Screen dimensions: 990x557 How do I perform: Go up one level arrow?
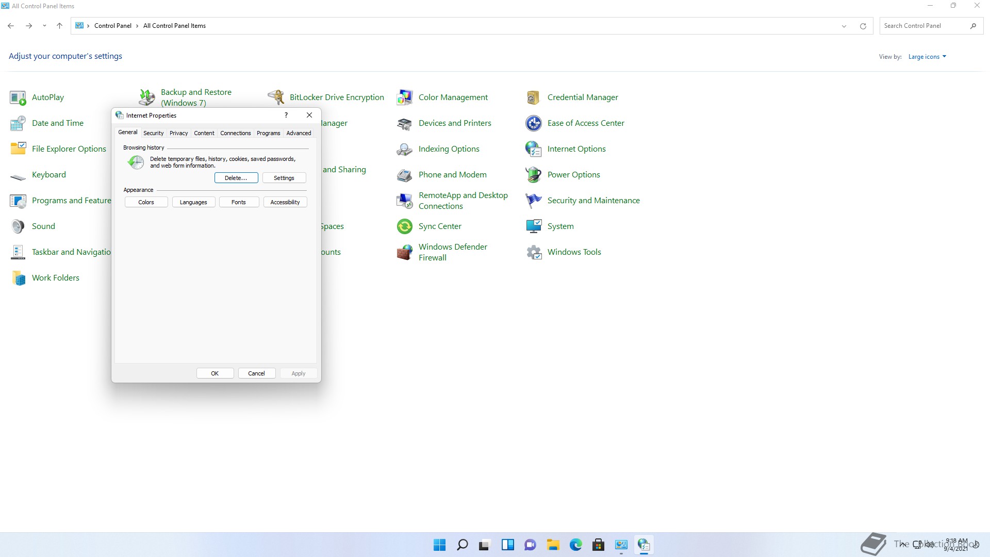59,26
